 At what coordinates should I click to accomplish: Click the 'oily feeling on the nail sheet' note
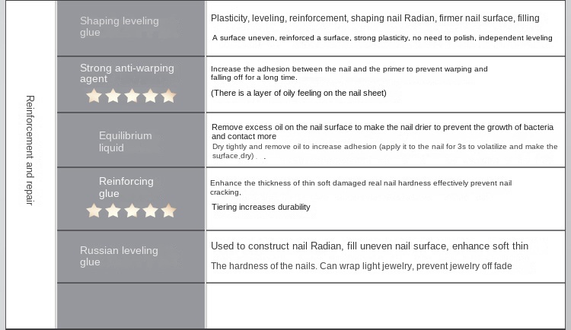[298, 93]
